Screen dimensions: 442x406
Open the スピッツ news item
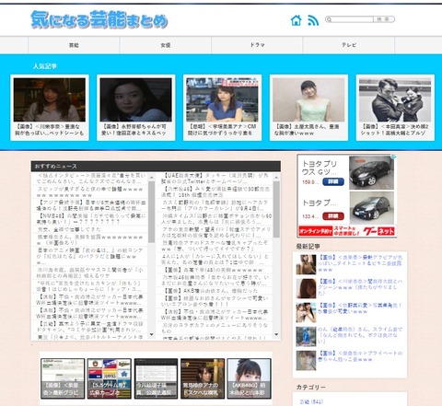coord(91,192)
